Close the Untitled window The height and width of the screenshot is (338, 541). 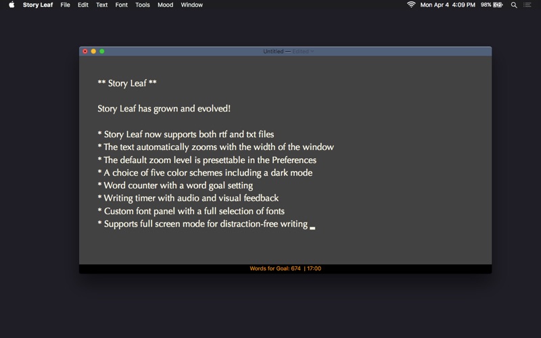point(85,51)
